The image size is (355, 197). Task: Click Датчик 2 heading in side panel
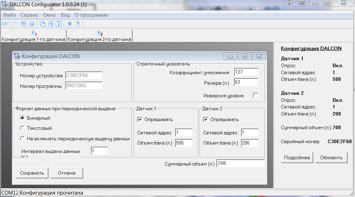292,93
